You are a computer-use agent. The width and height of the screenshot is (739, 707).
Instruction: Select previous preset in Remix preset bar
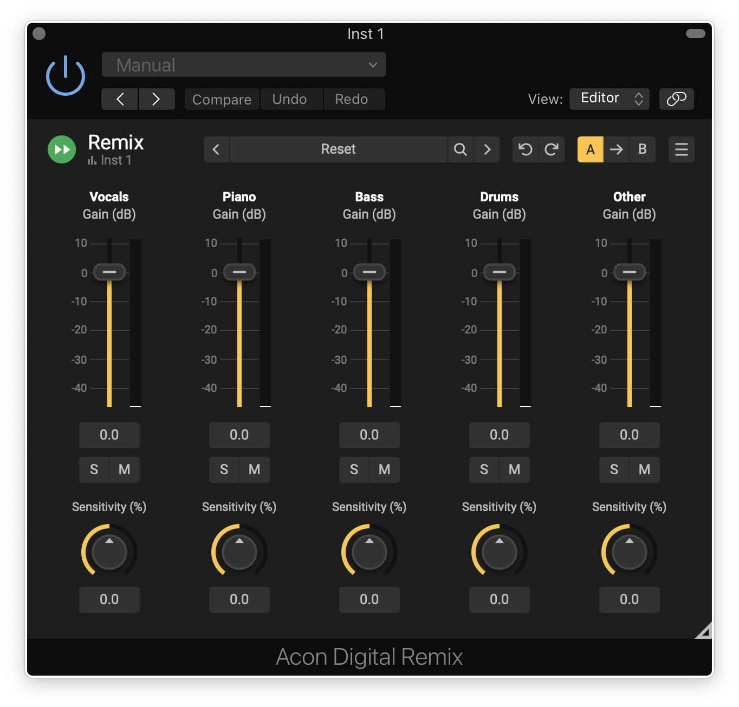coord(216,149)
